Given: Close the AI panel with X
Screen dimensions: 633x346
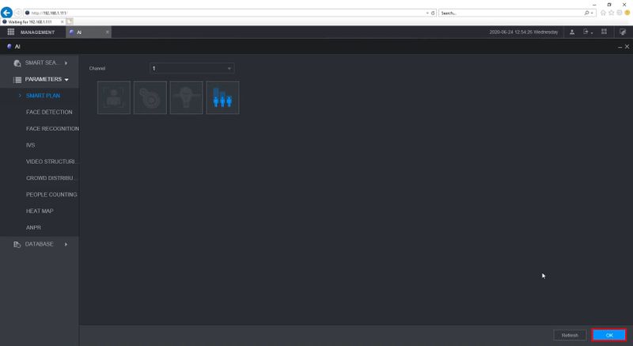Looking at the screenshot, I should coord(627,47).
